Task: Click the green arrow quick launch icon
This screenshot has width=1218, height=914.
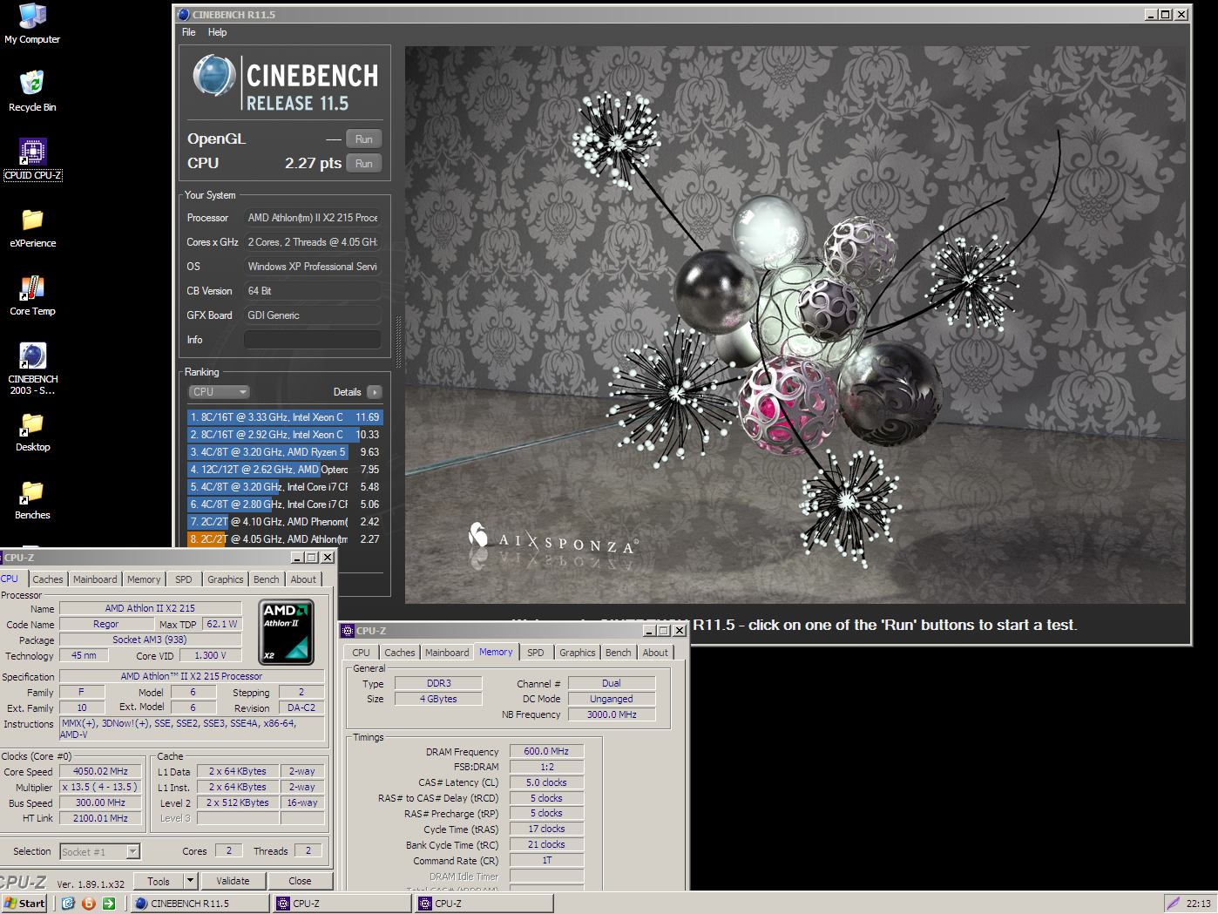Action: click(x=109, y=904)
